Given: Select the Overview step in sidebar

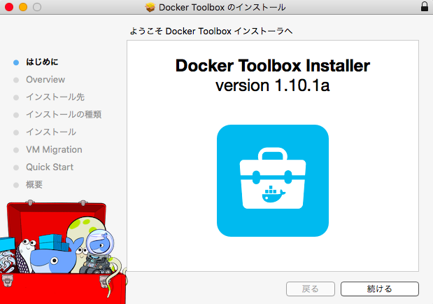Looking at the screenshot, I should [45, 80].
